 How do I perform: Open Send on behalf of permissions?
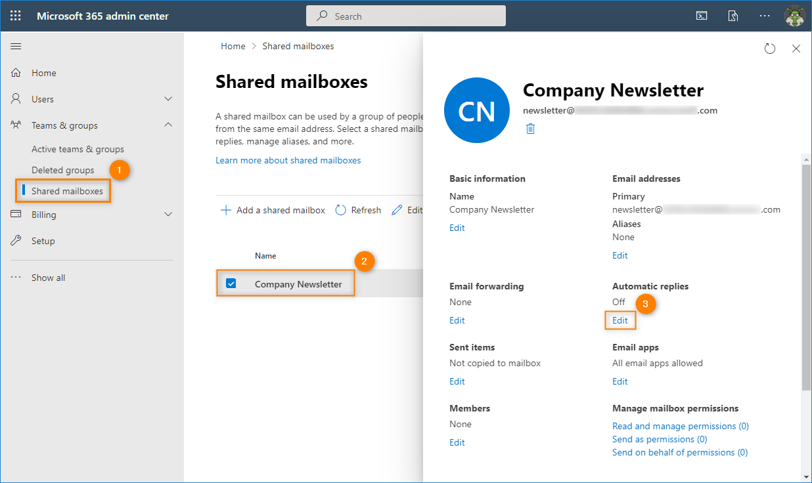click(x=680, y=452)
